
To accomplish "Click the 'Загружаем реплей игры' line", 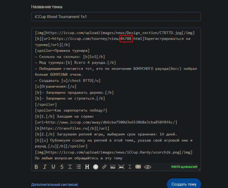I will (x=106, y=134).
